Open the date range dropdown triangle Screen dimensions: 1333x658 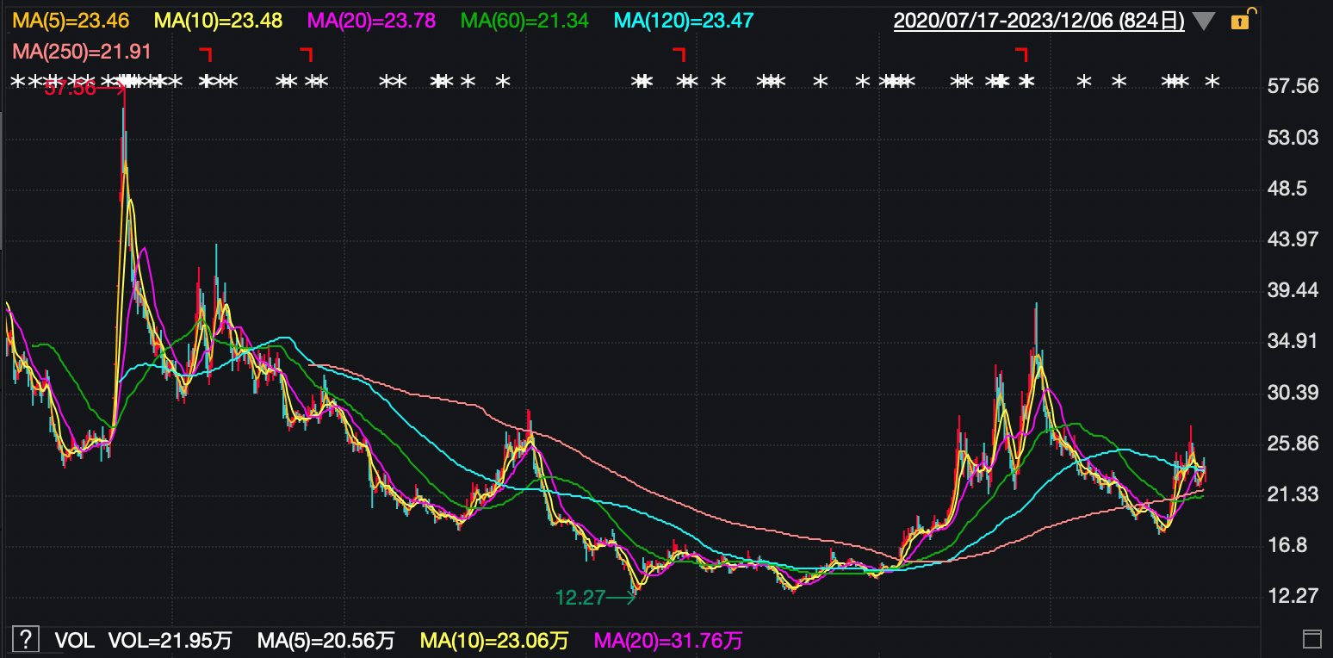coord(1205,21)
